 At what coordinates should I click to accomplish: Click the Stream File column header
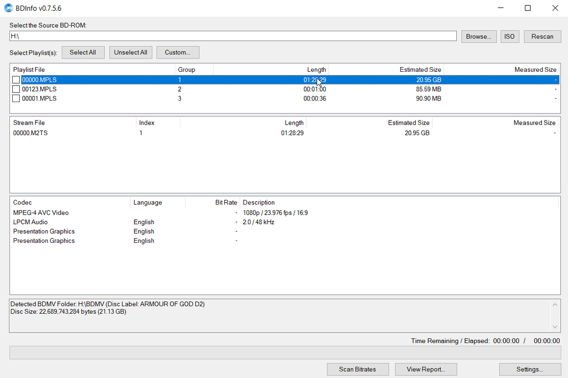tap(73, 123)
